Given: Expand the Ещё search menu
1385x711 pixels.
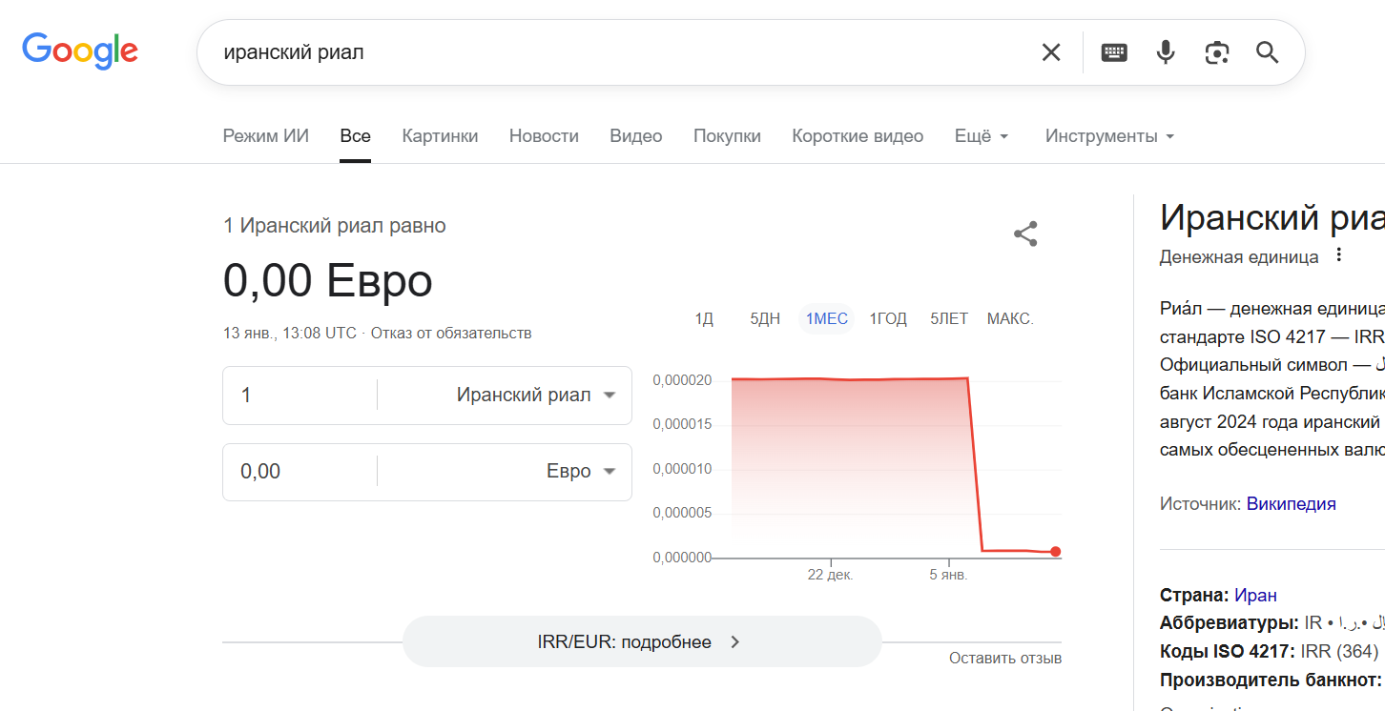Looking at the screenshot, I should [982, 136].
